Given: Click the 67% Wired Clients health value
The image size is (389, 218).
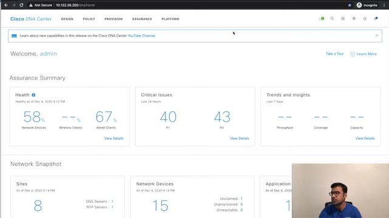Looking at the screenshot, I should (106, 117).
